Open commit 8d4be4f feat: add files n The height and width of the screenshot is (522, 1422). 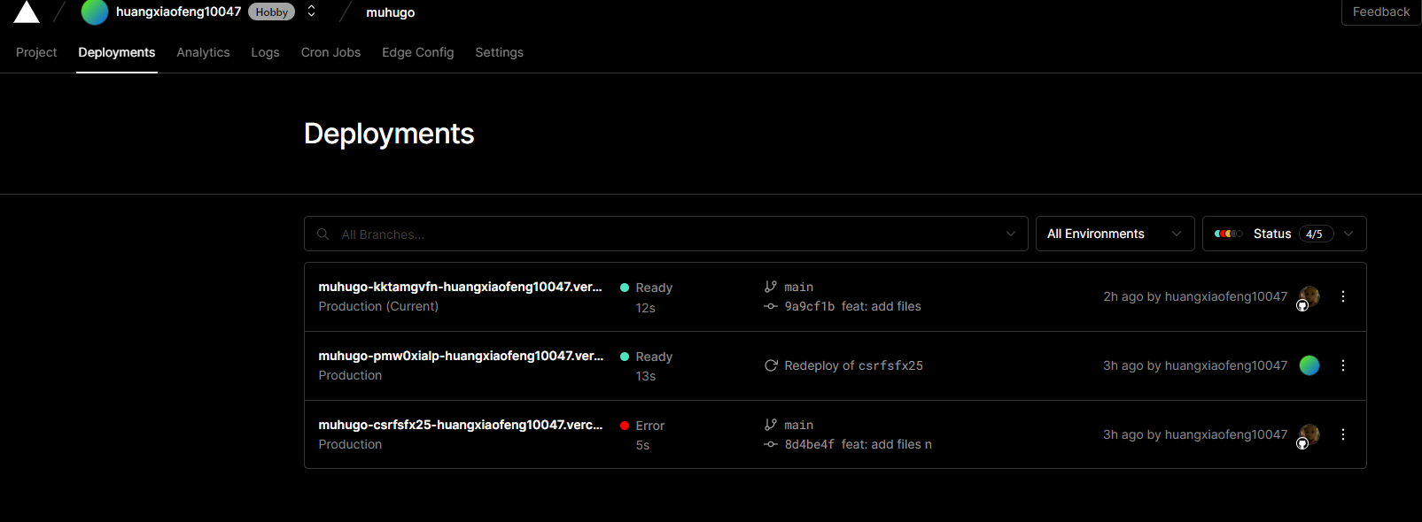pos(858,444)
